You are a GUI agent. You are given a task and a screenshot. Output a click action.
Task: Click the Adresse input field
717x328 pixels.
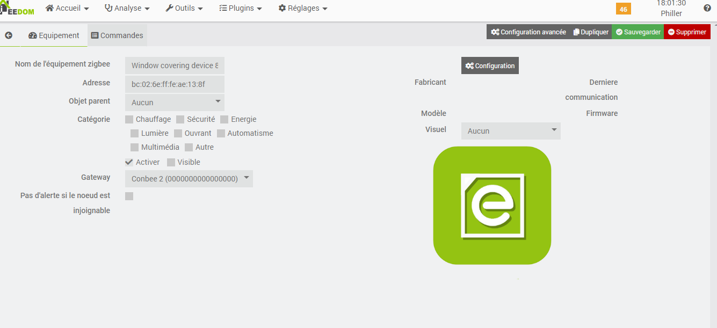175,84
